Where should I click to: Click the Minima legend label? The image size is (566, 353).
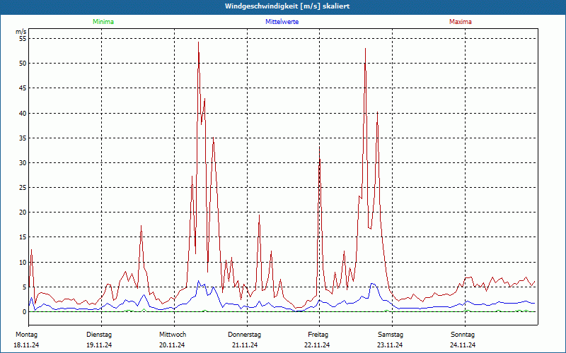pyautogui.click(x=103, y=22)
